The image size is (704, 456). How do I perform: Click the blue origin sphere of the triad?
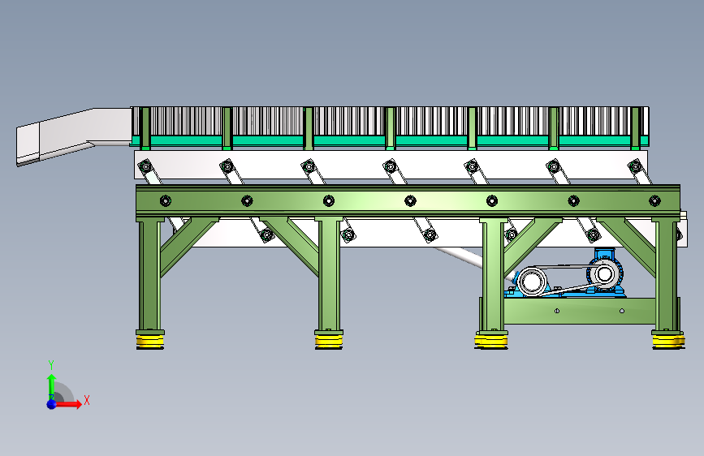click(52, 404)
